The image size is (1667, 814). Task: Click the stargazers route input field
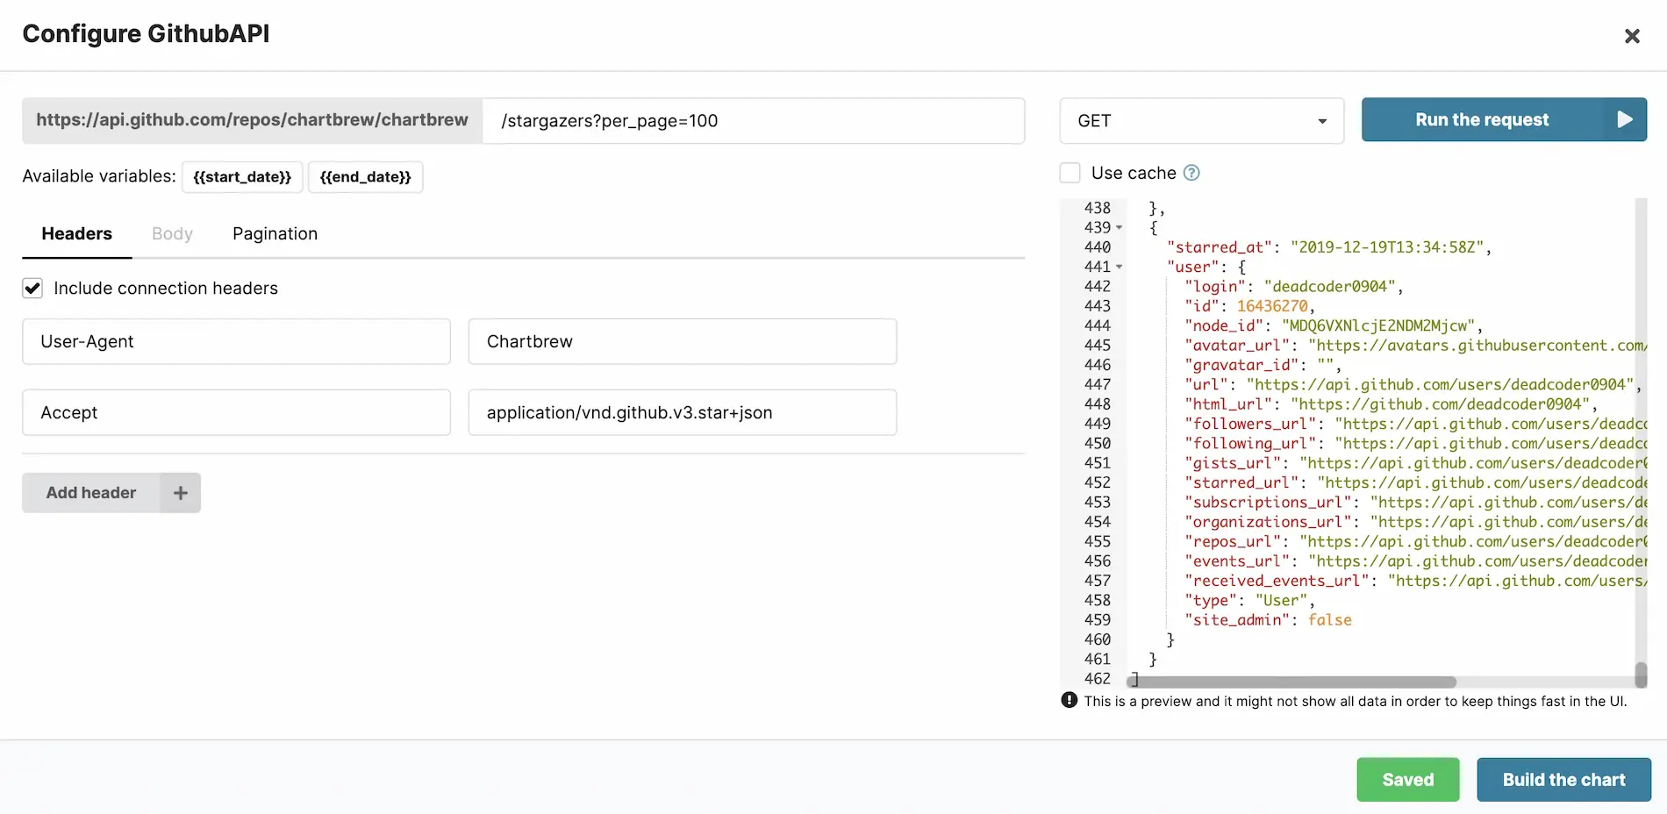(753, 121)
